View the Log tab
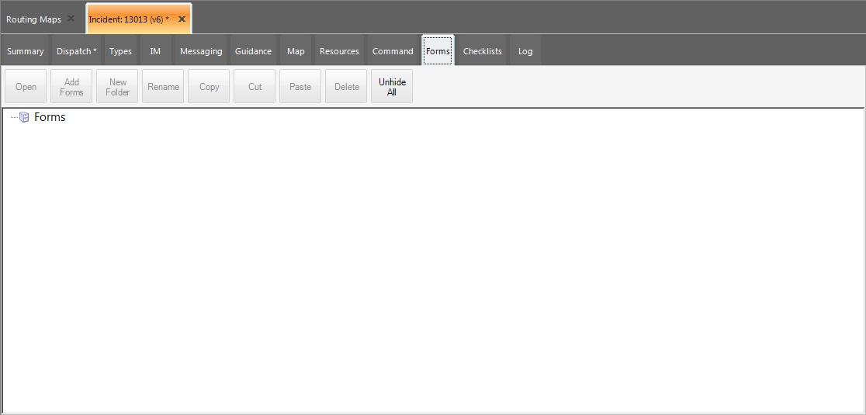866x415 pixels. pos(525,50)
